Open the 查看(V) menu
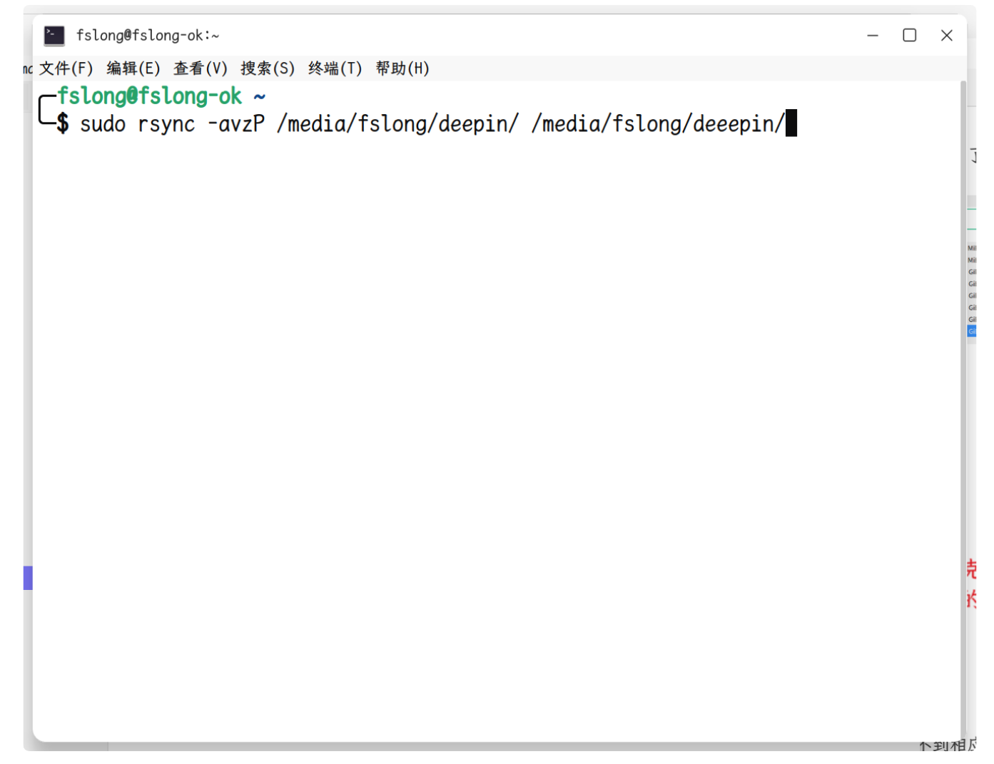The image size is (994, 764). 201,68
